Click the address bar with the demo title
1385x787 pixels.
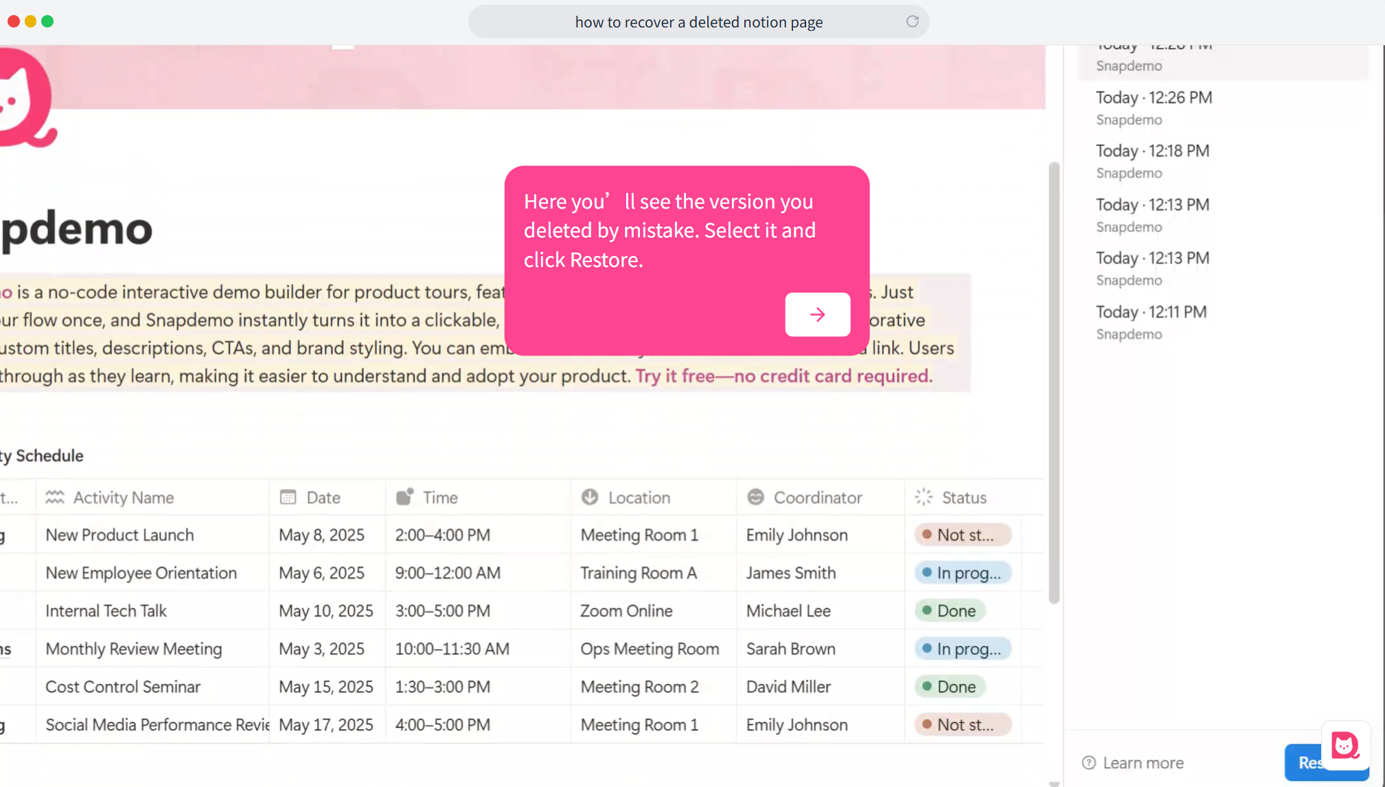698,22
